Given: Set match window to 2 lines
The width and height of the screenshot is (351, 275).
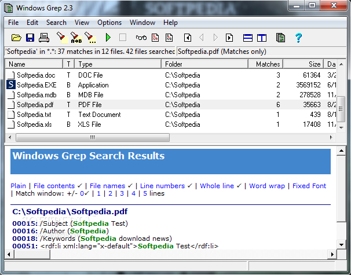Looking at the screenshot, I should (x=111, y=193).
